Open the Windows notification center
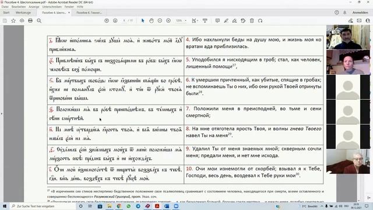The height and width of the screenshot is (210, 373). coord(367,206)
